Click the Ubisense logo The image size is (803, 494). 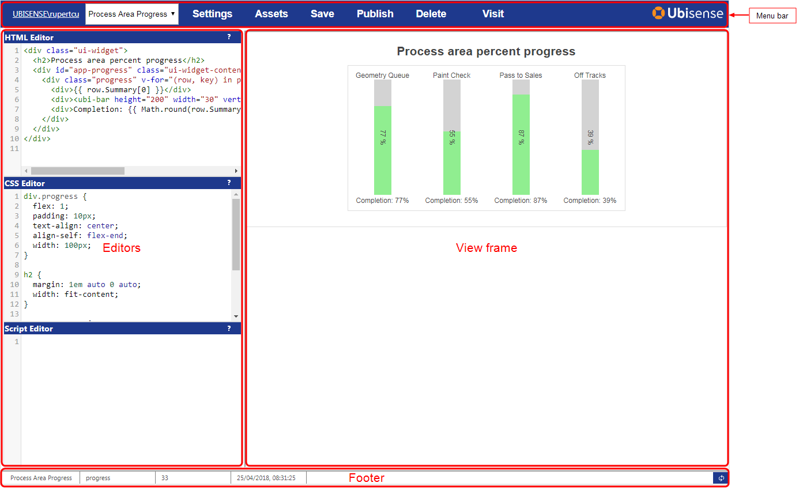(688, 13)
